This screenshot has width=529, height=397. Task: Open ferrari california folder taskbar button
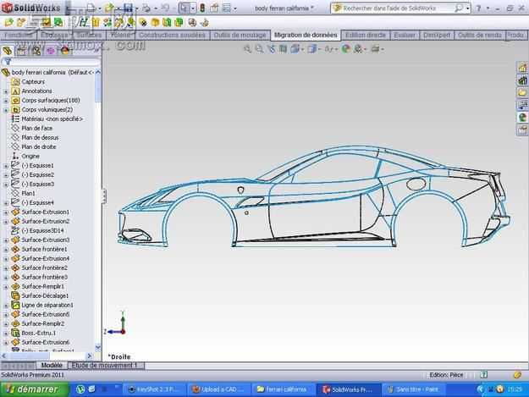(x=284, y=389)
